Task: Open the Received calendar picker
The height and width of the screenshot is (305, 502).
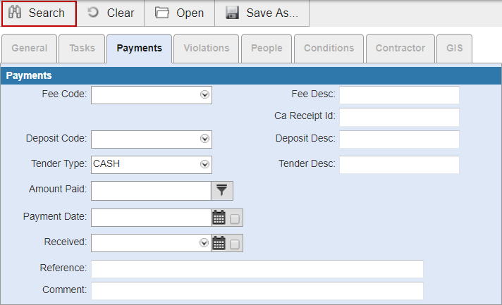Action: click(219, 244)
